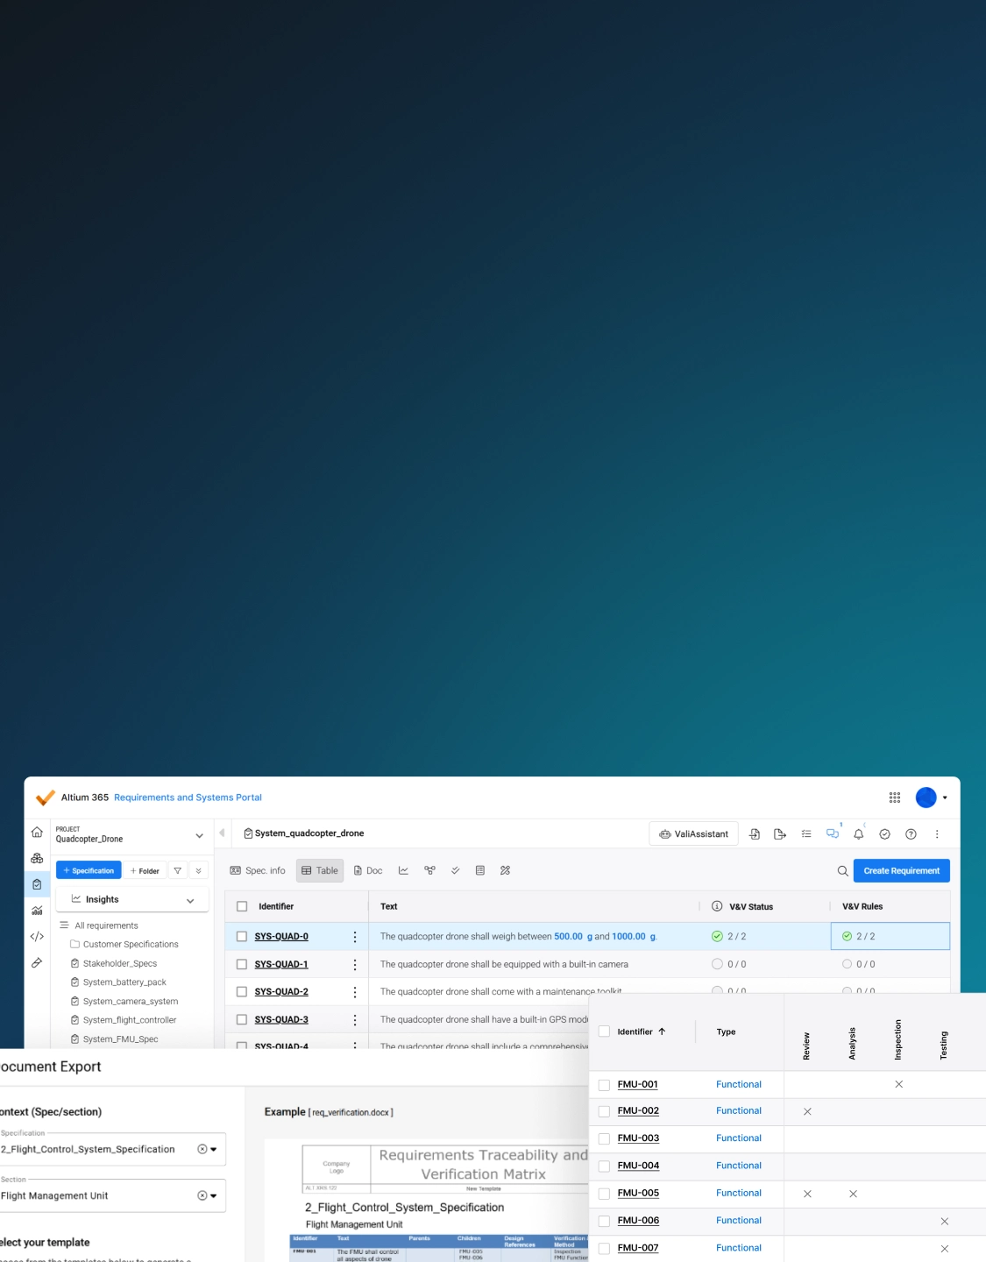The width and height of the screenshot is (986, 1262).
Task: Switch to the Spec. info tab
Action: click(x=258, y=871)
